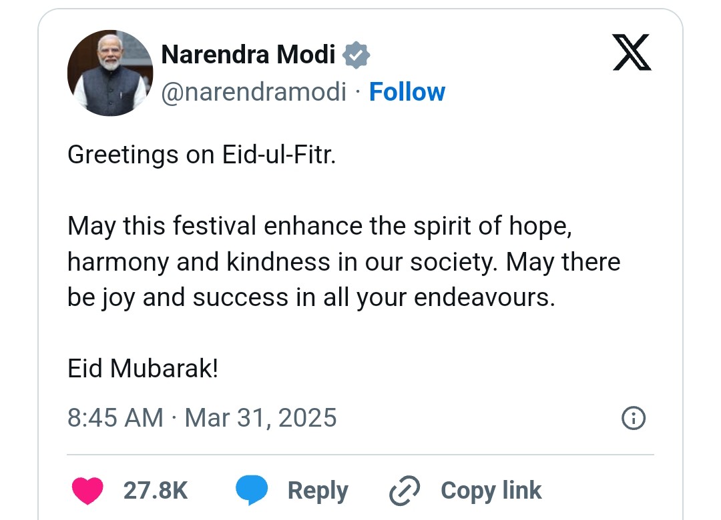Select the Copy link text

(x=491, y=491)
